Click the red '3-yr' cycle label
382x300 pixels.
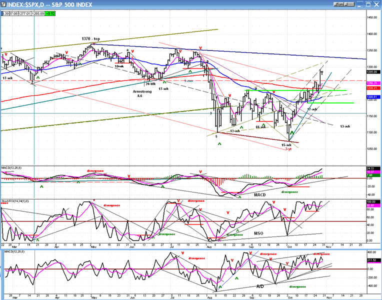(288, 148)
